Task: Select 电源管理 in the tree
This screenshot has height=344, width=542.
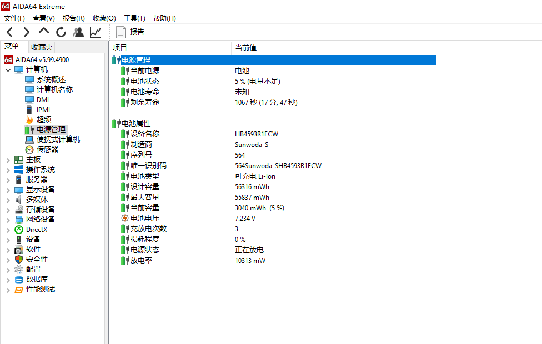Action: 51,129
